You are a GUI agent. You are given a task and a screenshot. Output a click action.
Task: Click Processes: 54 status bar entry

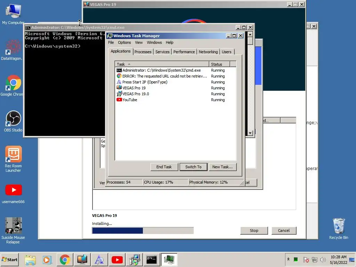[124, 182]
